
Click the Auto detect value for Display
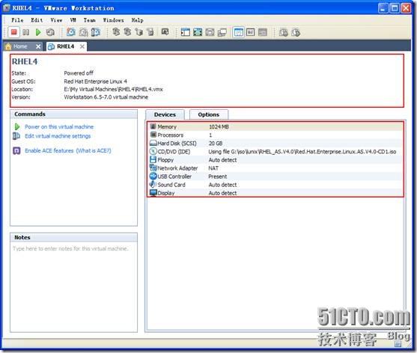coord(222,193)
